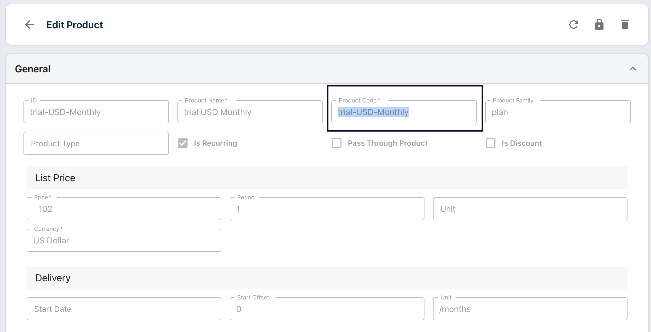Open the Product Type dropdown
Screen dimensions: 651x332
(96, 143)
